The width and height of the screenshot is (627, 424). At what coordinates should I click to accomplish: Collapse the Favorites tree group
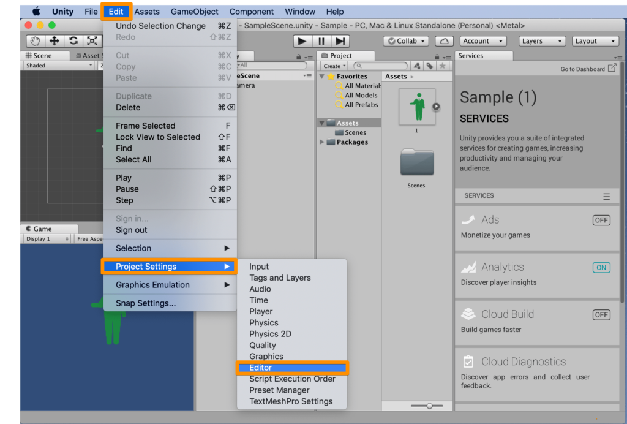[322, 76]
